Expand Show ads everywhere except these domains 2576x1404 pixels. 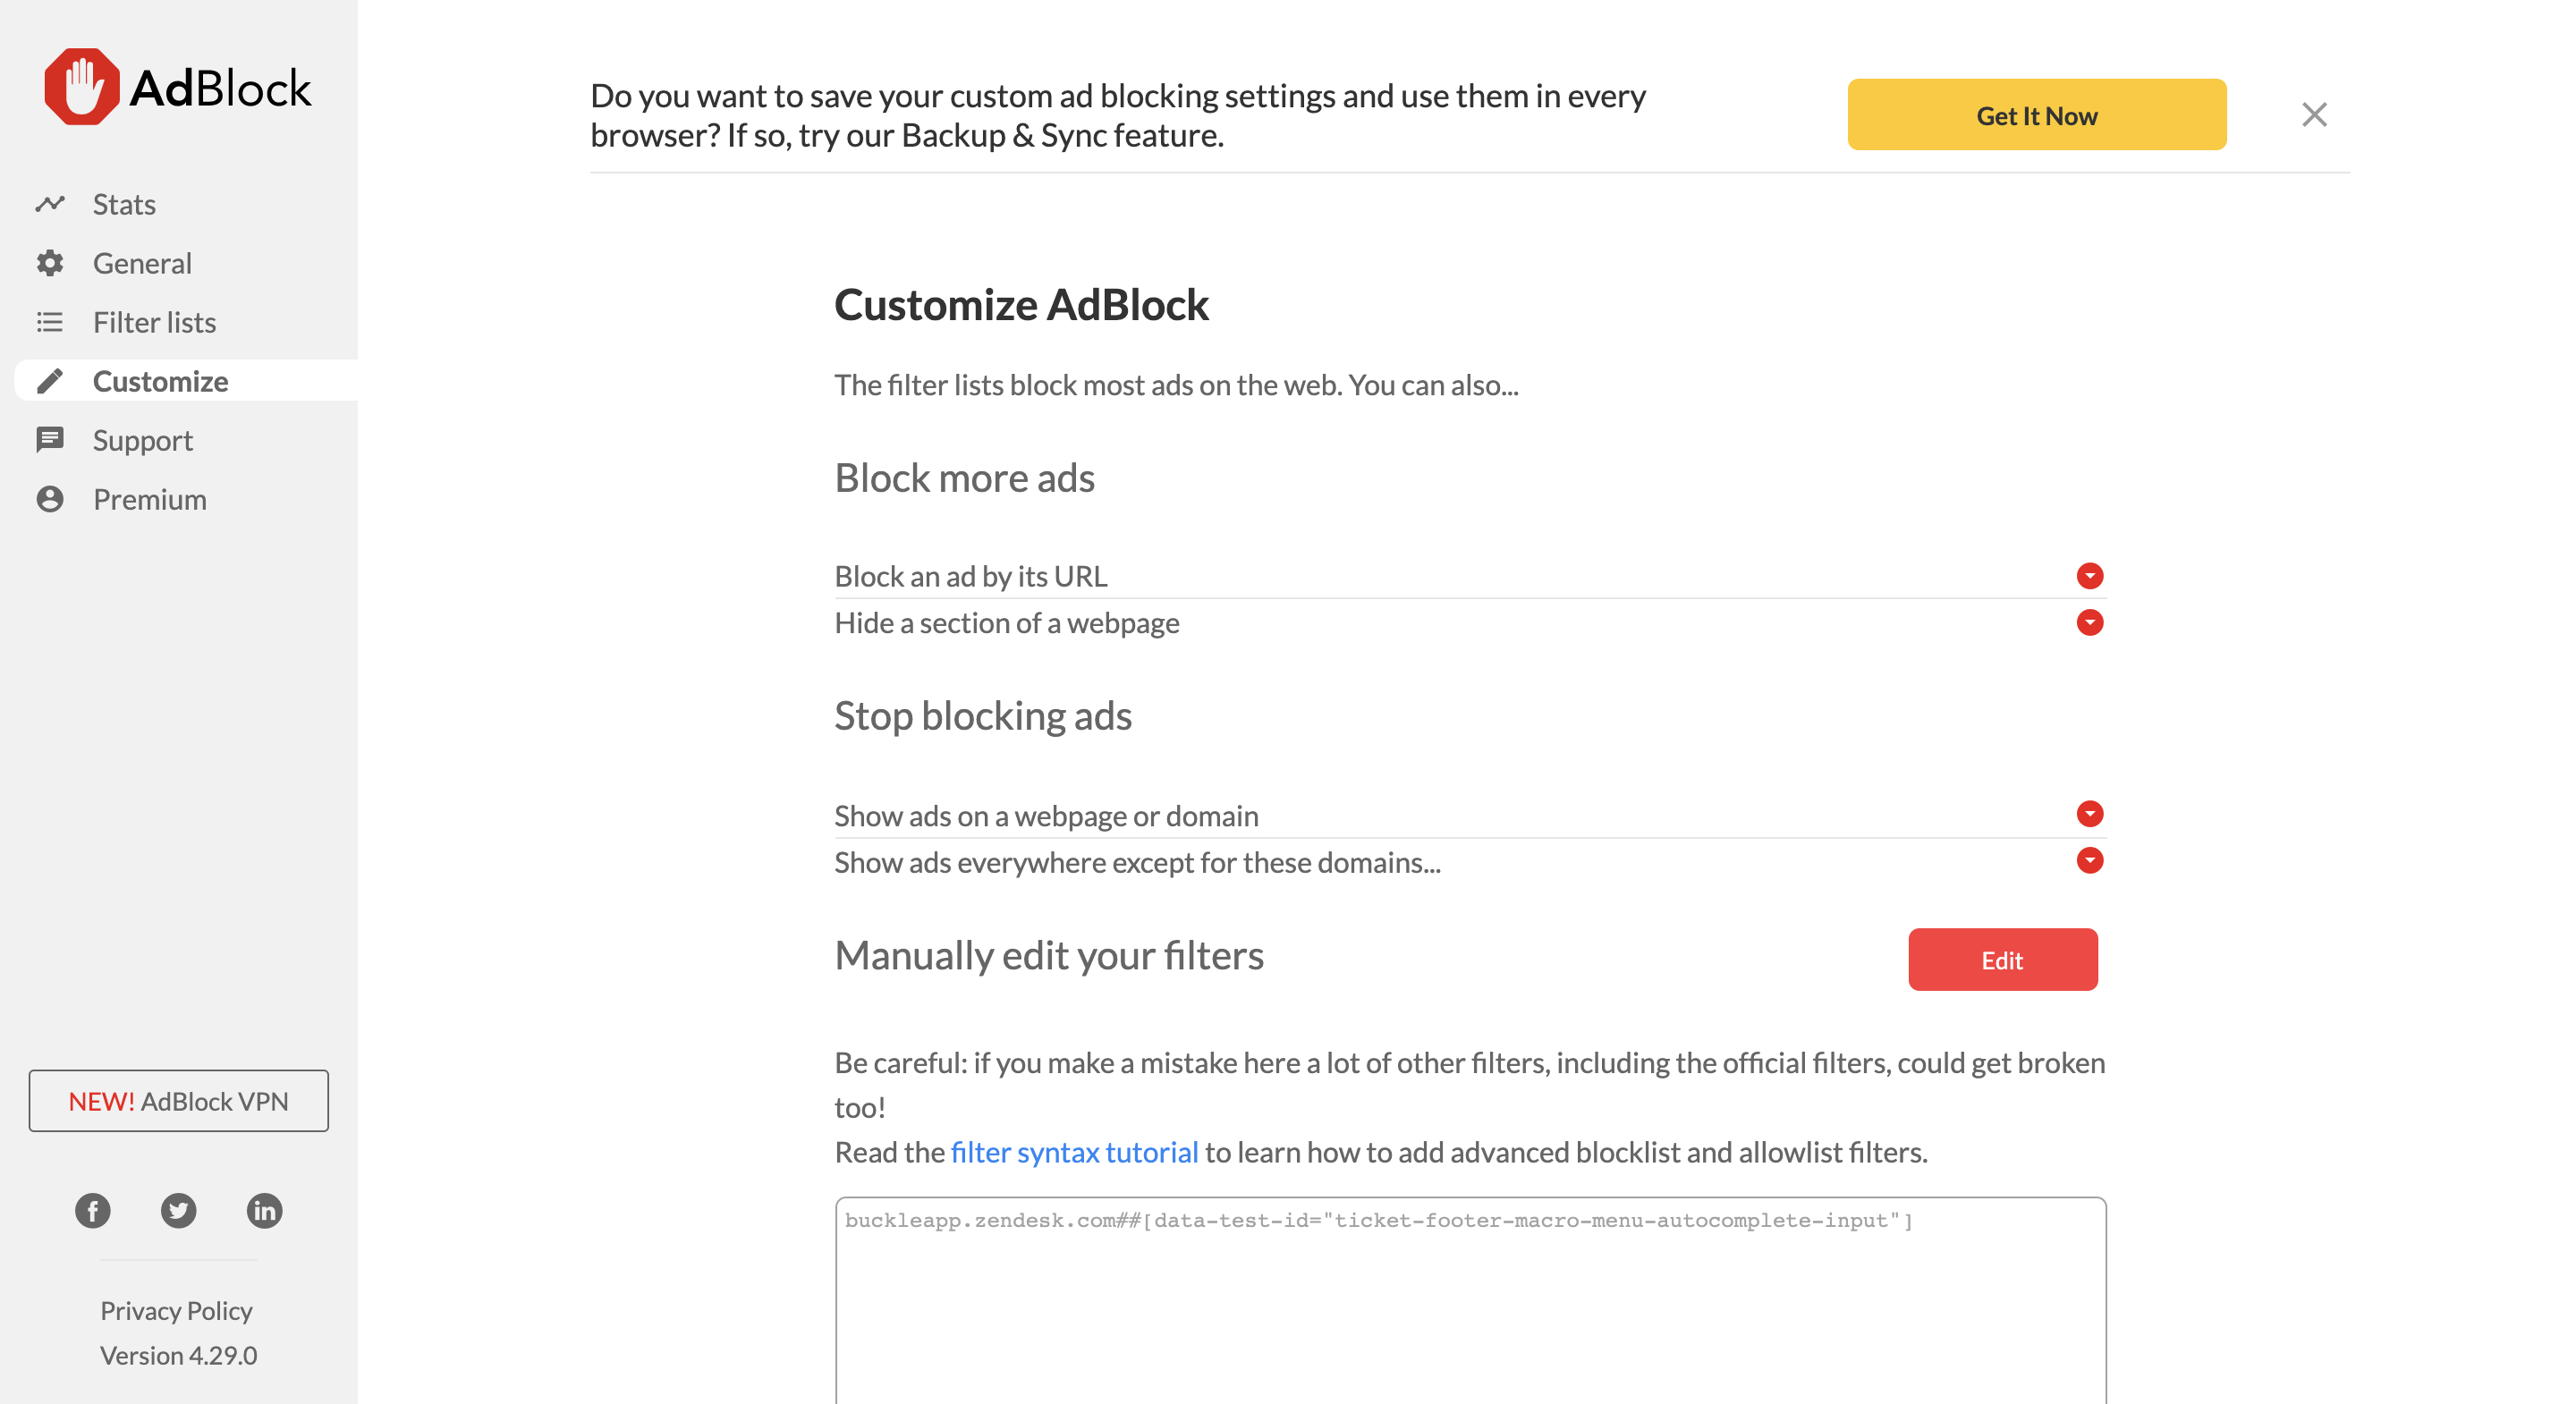[2090, 861]
